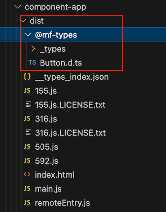
Task: Click the JS icon beside remoteEntry.js
Action: click(x=27, y=203)
